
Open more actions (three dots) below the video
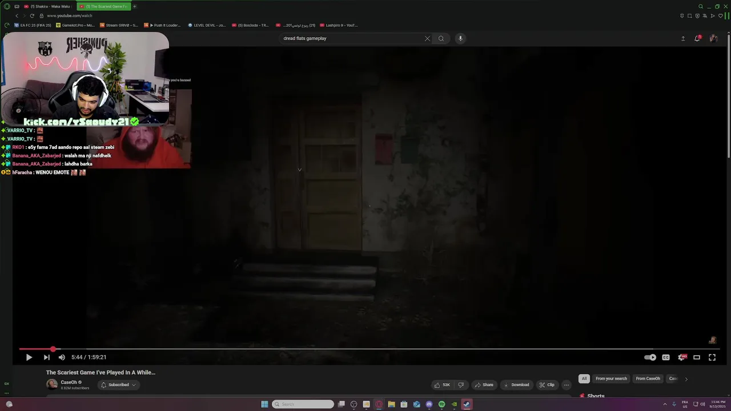[x=567, y=385]
